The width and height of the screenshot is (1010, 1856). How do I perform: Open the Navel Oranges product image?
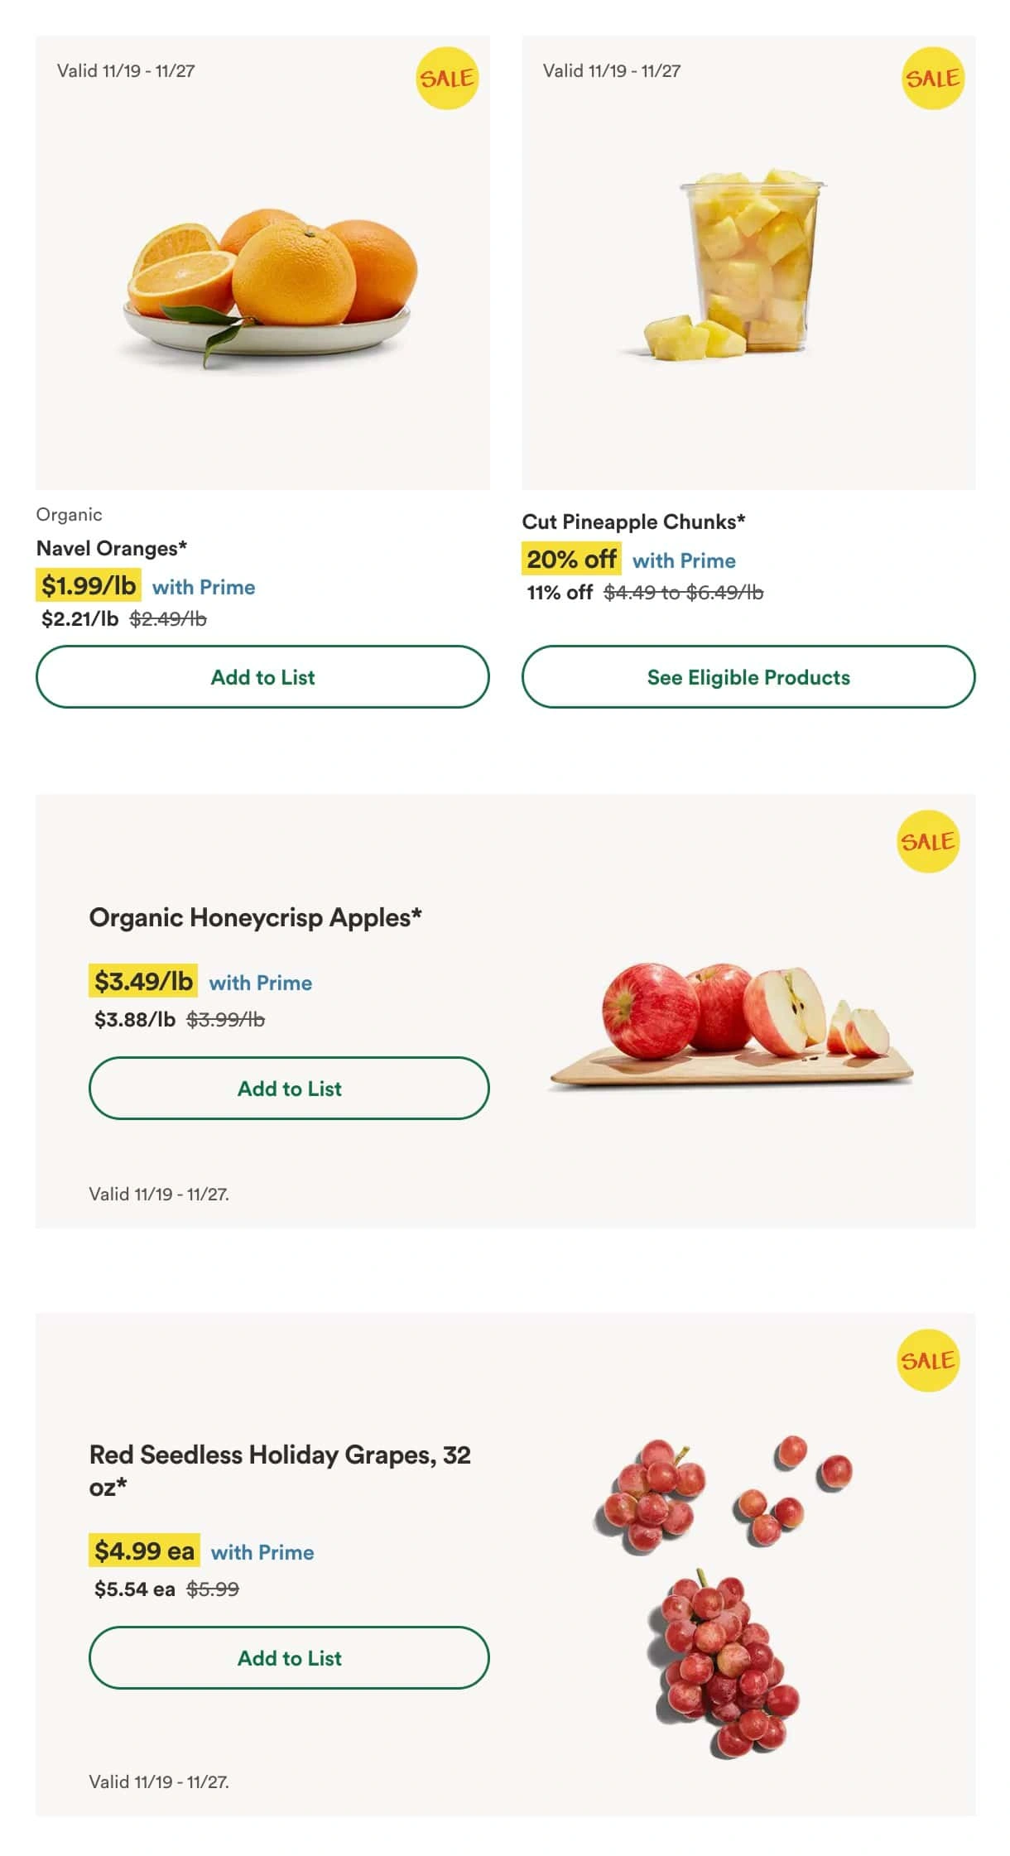click(271, 281)
